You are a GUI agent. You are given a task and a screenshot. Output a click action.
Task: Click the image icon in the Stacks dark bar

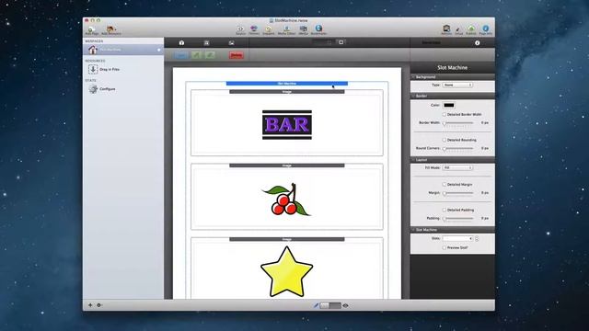[x=231, y=43]
